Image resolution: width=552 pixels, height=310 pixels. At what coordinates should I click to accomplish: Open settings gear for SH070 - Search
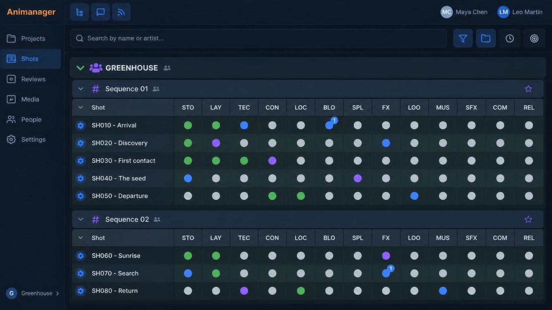tap(81, 274)
